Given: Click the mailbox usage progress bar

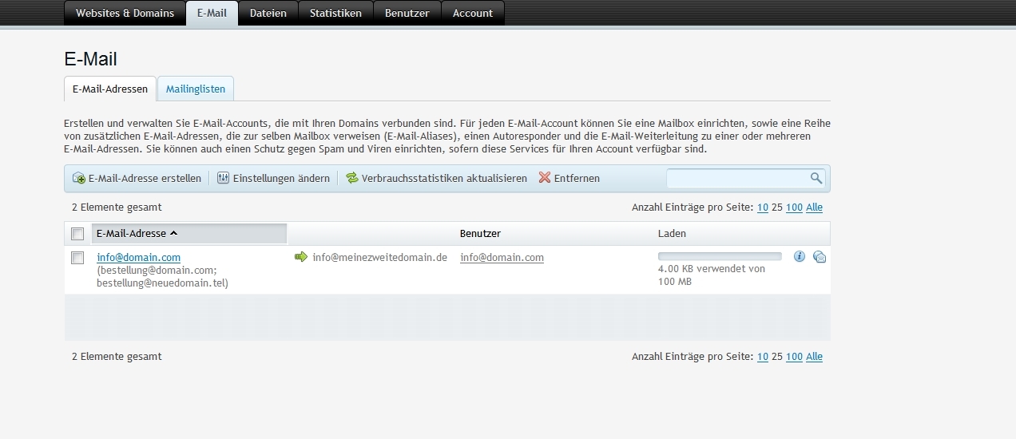Looking at the screenshot, I should [x=720, y=256].
